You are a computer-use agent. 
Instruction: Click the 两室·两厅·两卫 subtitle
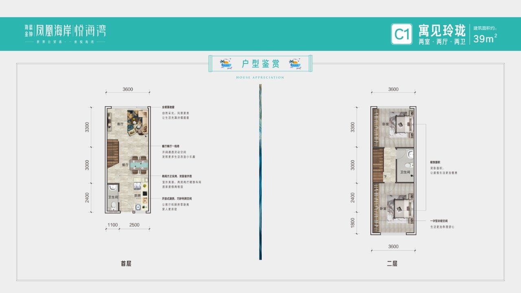click(442, 42)
